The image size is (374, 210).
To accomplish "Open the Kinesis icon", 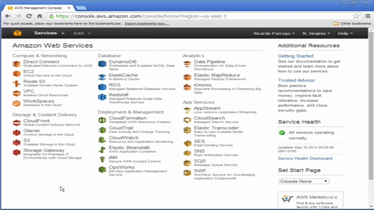I will [187, 87].
